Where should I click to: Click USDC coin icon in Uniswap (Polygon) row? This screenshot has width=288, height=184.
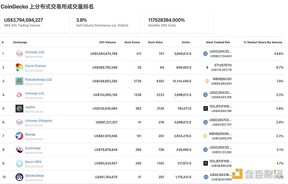tap(205, 122)
